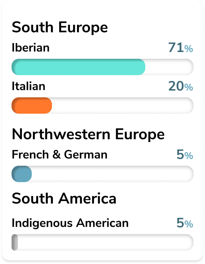Click the 20% Italian percentage
This screenshot has width=205, height=264.
pos(181,86)
